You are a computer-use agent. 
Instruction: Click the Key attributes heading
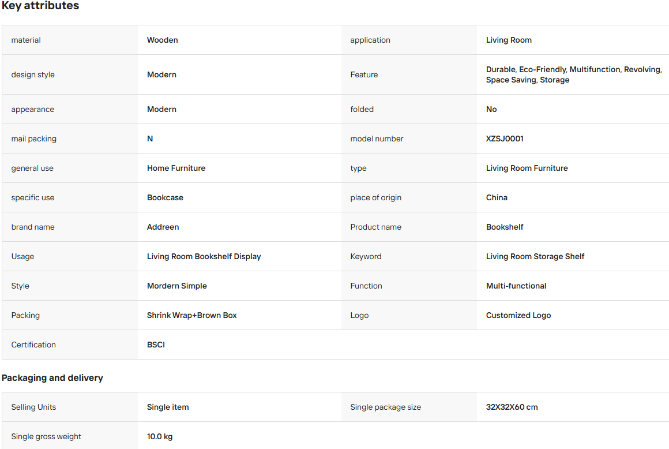pos(40,6)
